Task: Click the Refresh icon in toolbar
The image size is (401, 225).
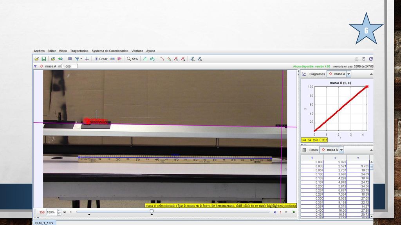Action: coord(370,59)
